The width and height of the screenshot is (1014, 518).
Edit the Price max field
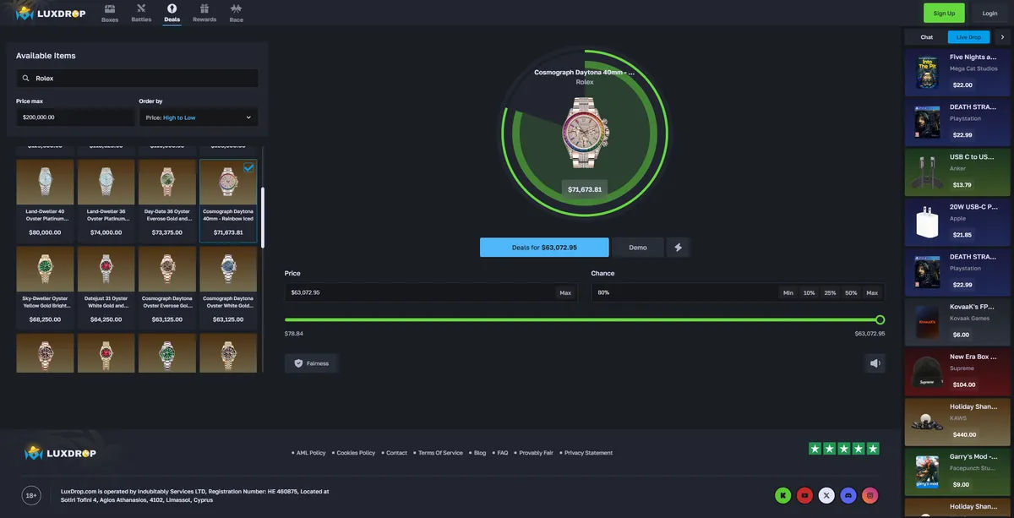(74, 117)
